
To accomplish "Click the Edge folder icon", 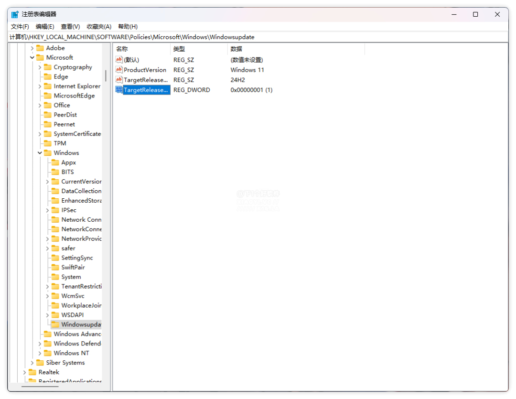I will click(x=48, y=77).
